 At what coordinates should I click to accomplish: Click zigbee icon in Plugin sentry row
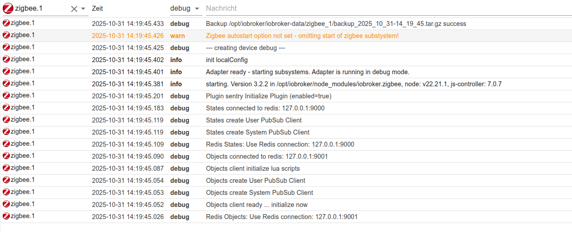coord(6,96)
